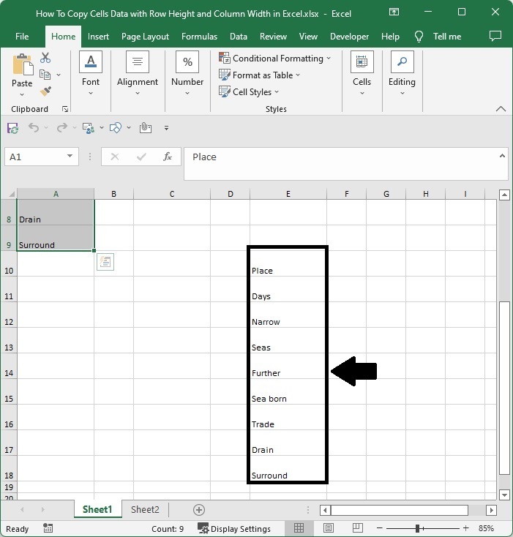
Task: Click the Paste Options smart tag
Action: click(105, 262)
